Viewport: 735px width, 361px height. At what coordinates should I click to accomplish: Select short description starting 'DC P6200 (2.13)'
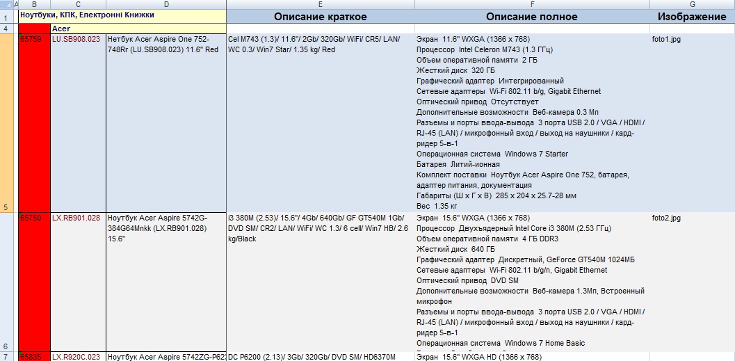(x=321, y=357)
